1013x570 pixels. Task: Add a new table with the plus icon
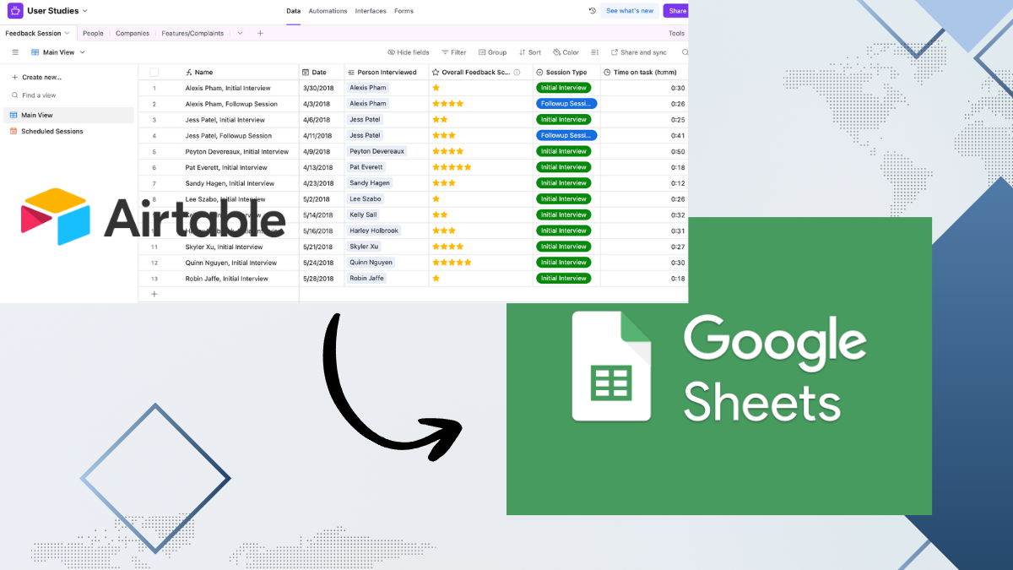(260, 33)
